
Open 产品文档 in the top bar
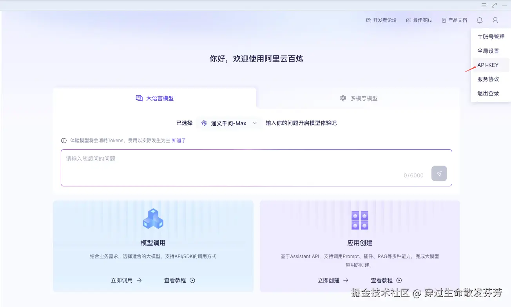pyautogui.click(x=454, y=20)
